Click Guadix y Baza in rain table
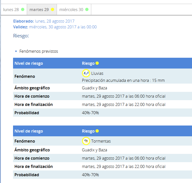This screenshot has width=192, height=183. click(x=94, y=88)
